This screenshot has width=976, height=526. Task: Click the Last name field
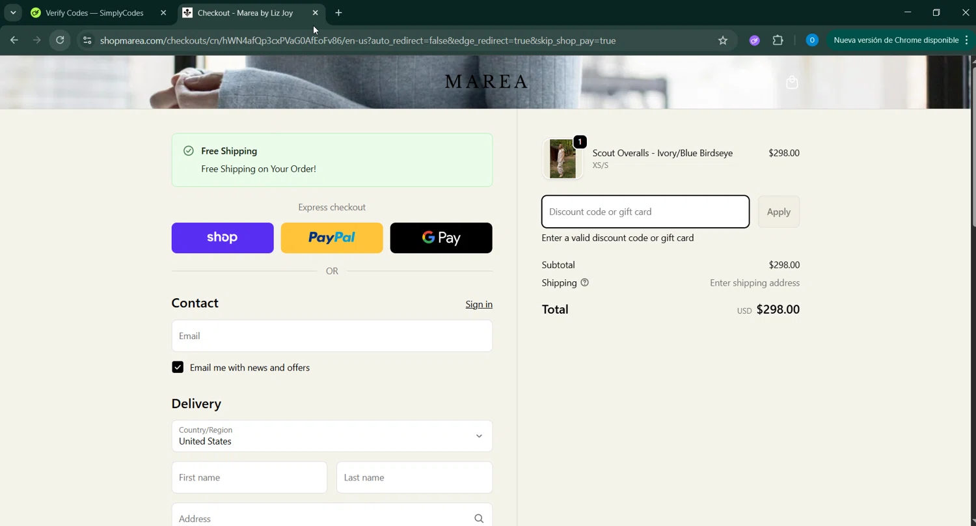pyautogui.click(x=414, y=477)
